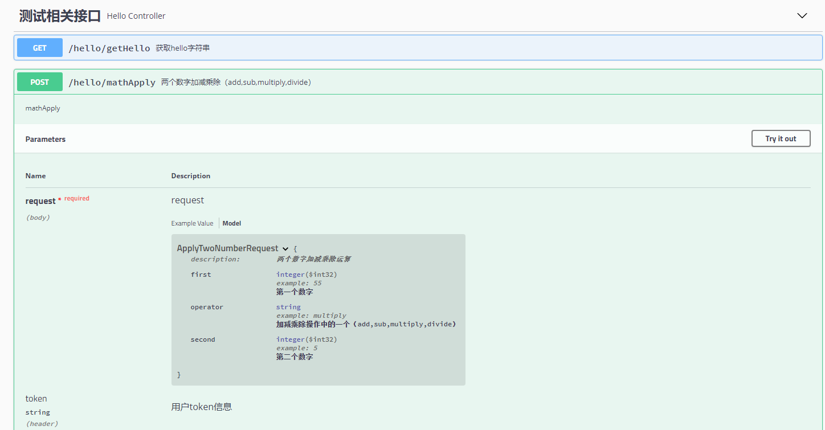Collapse the ApplyTwoNumberRequest model arrow
The height and width of the screenshot is (430, 825).
285,248
